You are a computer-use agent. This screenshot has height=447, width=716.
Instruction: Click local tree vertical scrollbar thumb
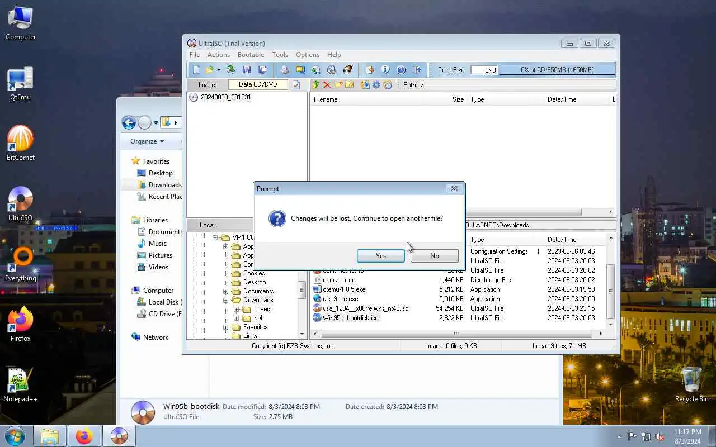pos(302,289)
